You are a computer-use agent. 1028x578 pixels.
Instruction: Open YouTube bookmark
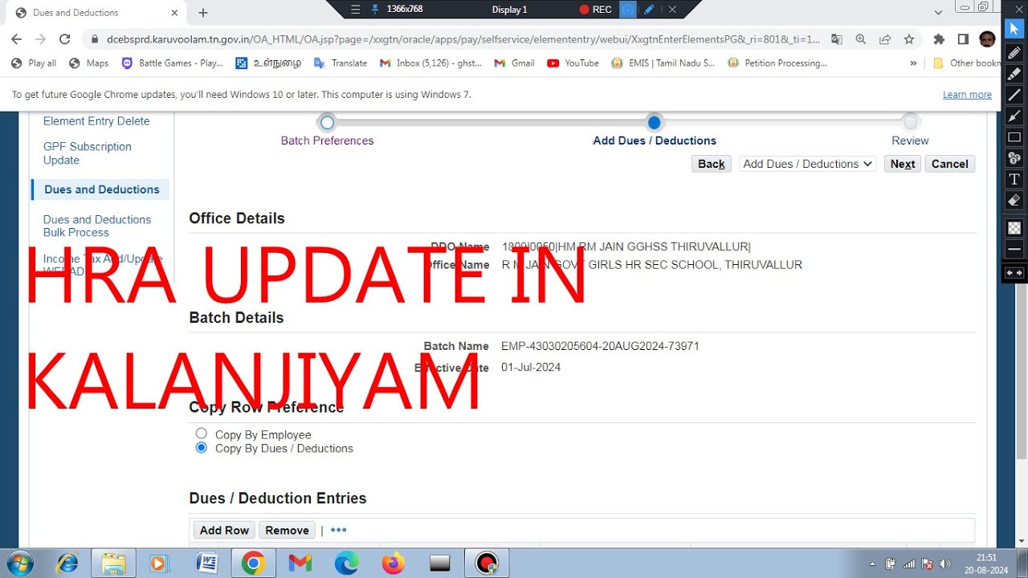[573, 63]
